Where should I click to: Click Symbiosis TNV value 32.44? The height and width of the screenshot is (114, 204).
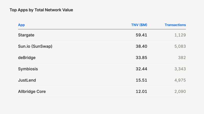142,69
